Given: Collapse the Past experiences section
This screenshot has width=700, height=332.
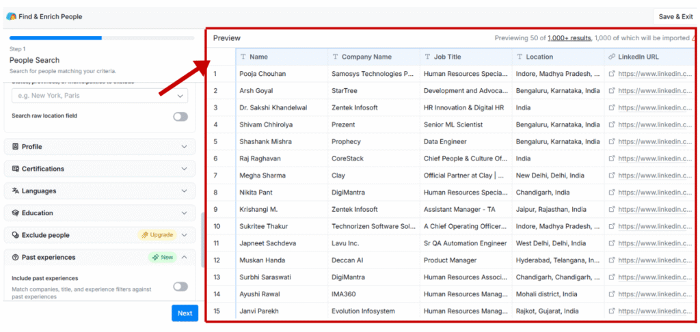Looking at the screenshot, I should [x=184, y=258].
